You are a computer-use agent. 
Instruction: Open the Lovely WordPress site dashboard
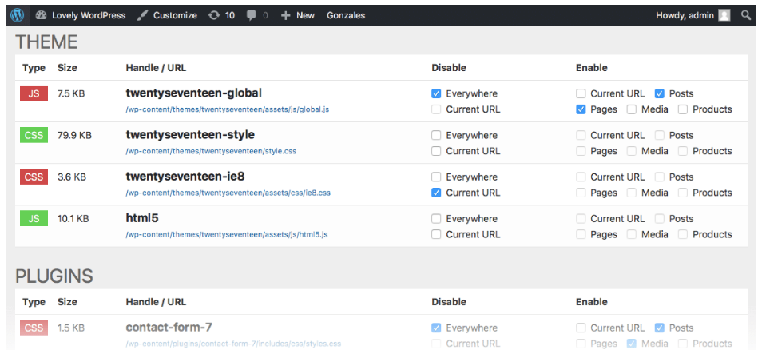[80, 15]
